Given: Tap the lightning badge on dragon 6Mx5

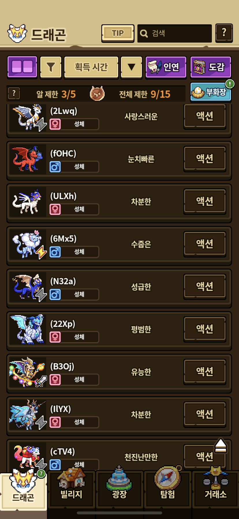Looking at the screenshot, I should coord(41,252).
